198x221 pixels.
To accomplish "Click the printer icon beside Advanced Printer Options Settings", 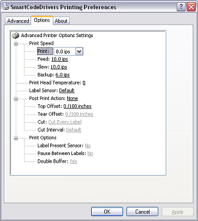I will tap(16, 35).
